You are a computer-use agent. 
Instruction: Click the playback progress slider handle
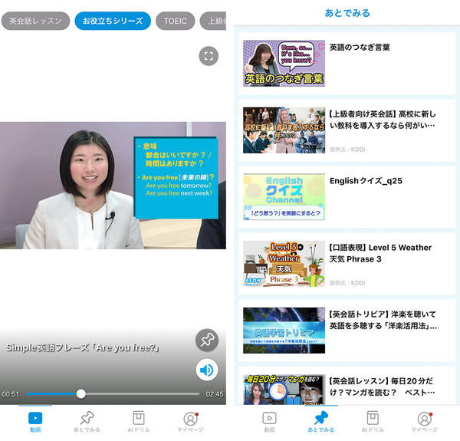point(81,393)
